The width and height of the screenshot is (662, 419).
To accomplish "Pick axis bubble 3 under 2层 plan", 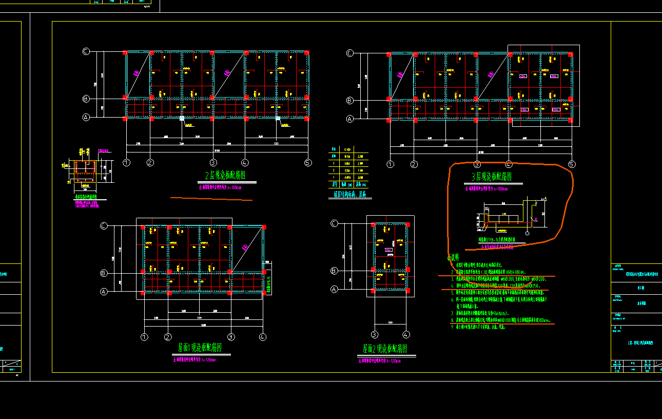I will click(213, 163).
